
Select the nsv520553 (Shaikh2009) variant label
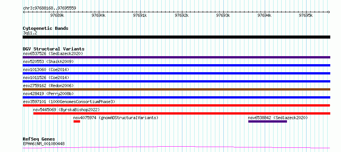pos(48,61)
